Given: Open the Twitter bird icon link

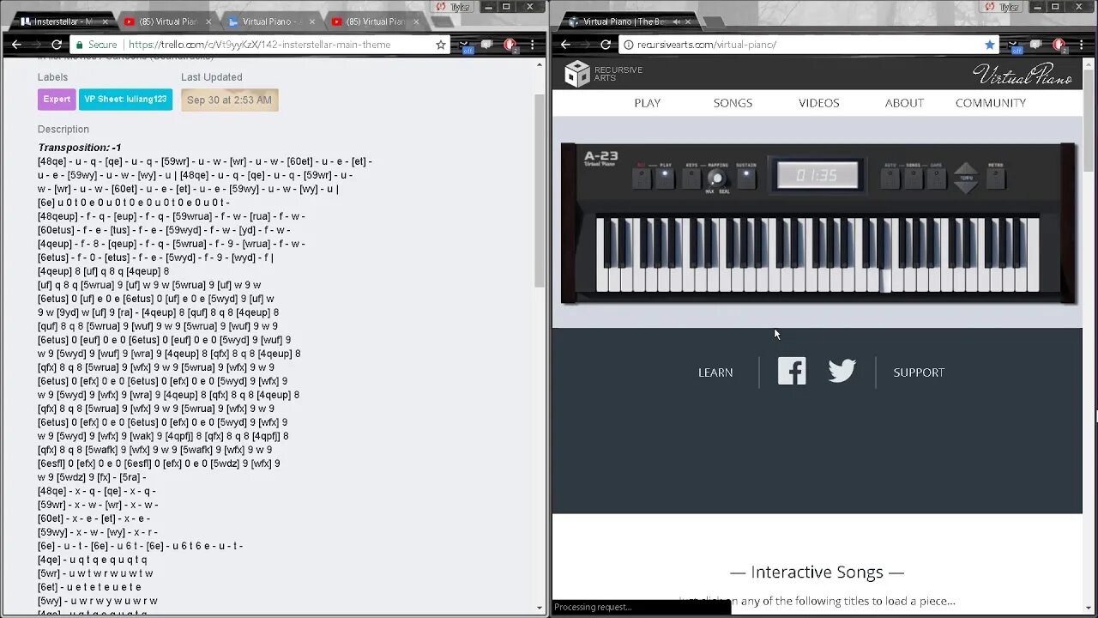Looking at the screenshot, I should coord(842,371).
